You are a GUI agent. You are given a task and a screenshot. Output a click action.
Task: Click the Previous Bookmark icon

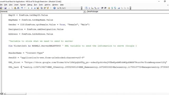[x=125, y=8]
